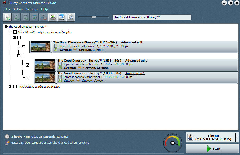Screen dimensions: 240x155
Task: Click thumbnail of unchecked 1H33m50s title
Action: (45, 78)
